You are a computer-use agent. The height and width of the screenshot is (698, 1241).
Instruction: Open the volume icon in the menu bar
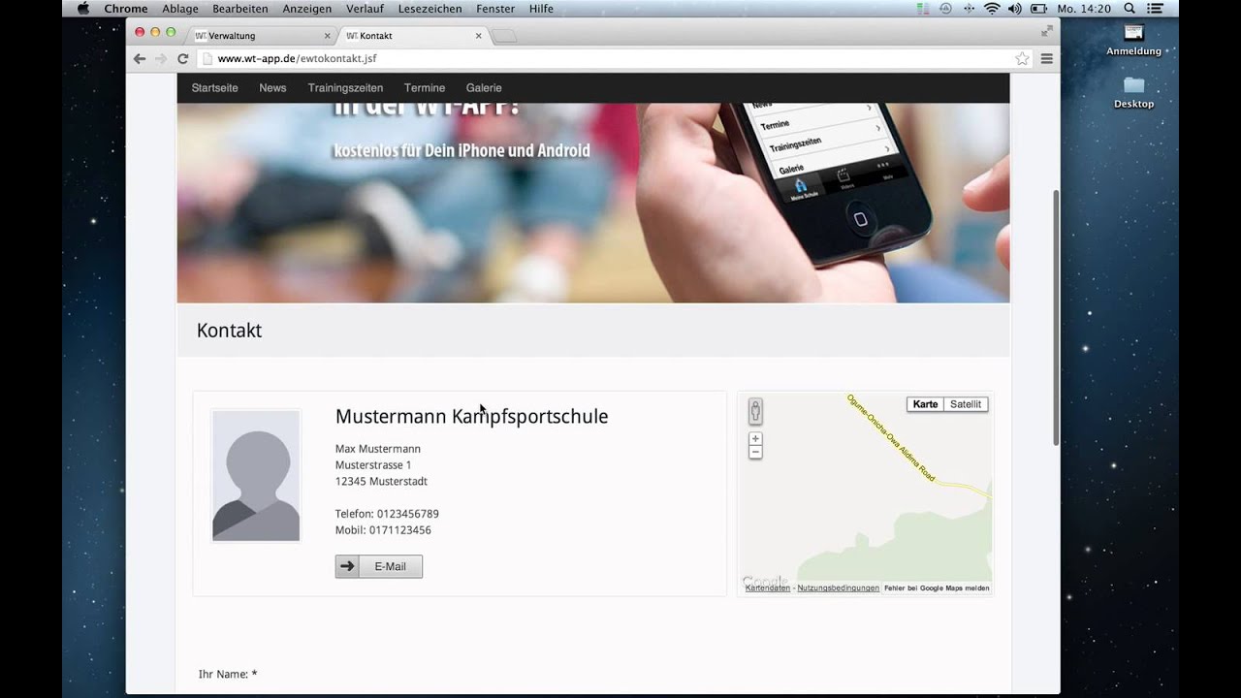coord(1015,9)
